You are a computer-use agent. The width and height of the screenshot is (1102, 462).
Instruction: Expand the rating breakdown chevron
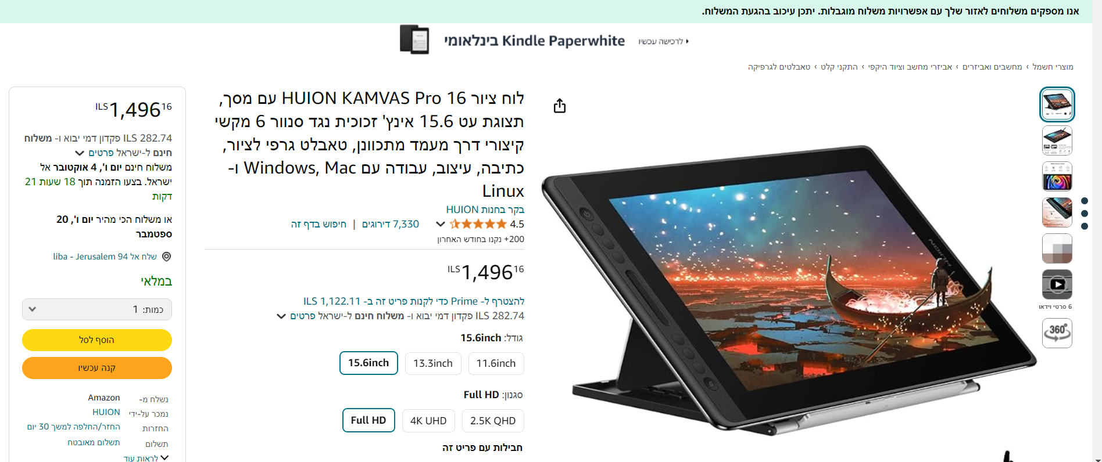coord(441,224)
